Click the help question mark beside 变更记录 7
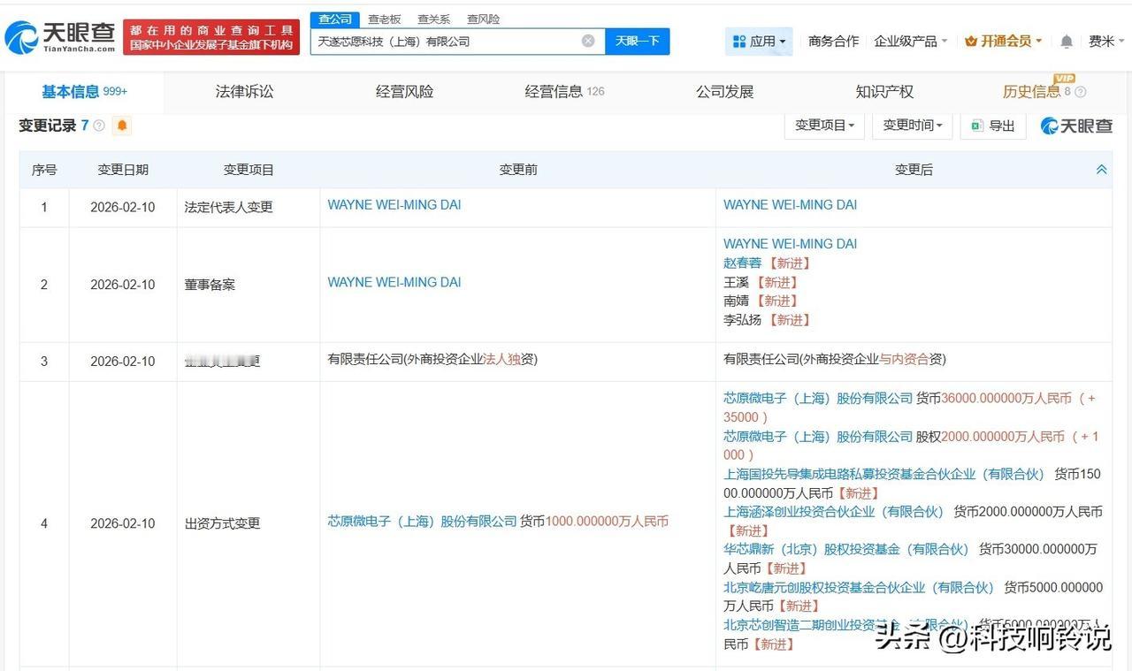Image resolution: width=1132 pixels, height=671 pixels. pyautogui.click(x=98, y=125)
